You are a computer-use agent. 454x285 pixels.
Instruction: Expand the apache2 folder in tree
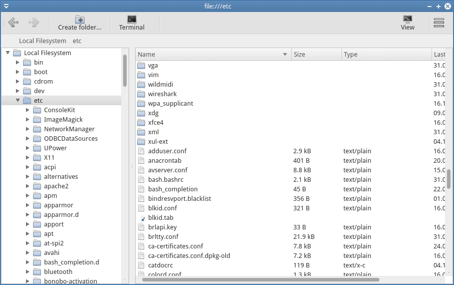tap(28, 186)
